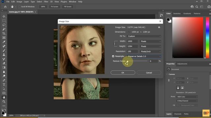Viewport: 211px width, 118px height.
Task: Select the Pen tool
Action: click(4, 80)
